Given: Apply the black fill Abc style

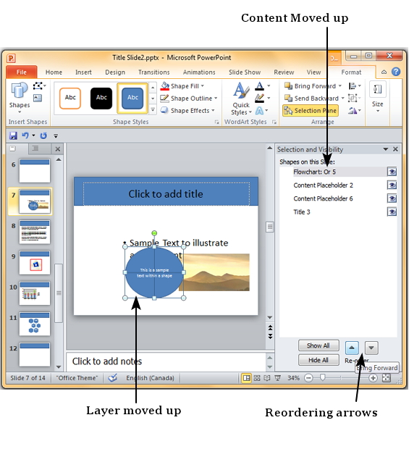Looking at the screenshot, I should point(101,98).
